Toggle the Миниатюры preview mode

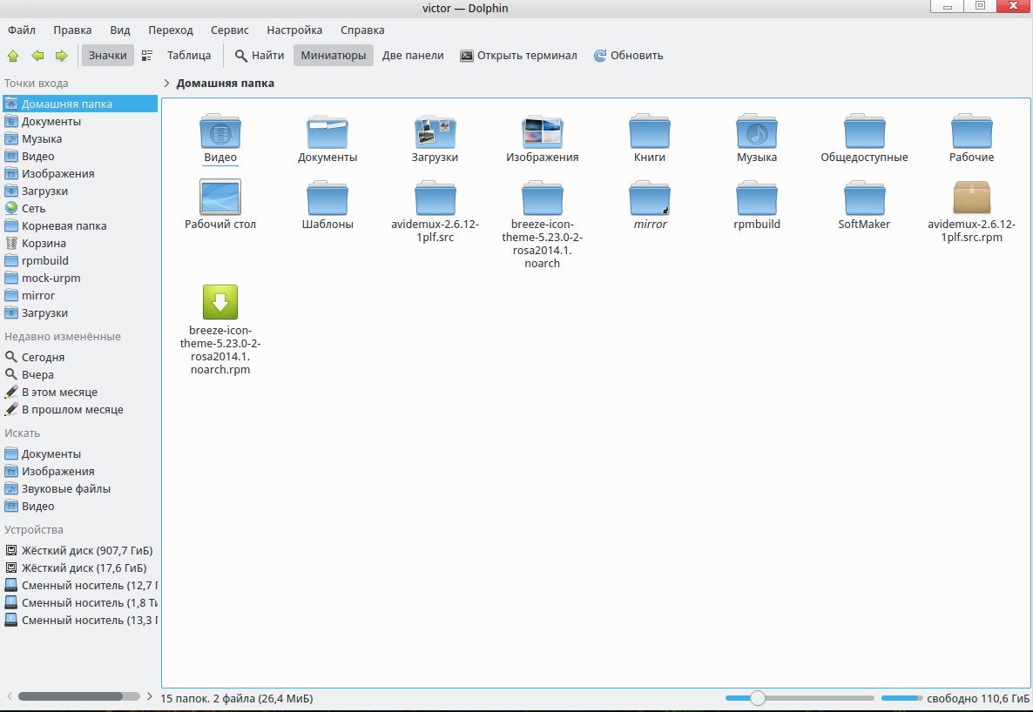(333, 56)
